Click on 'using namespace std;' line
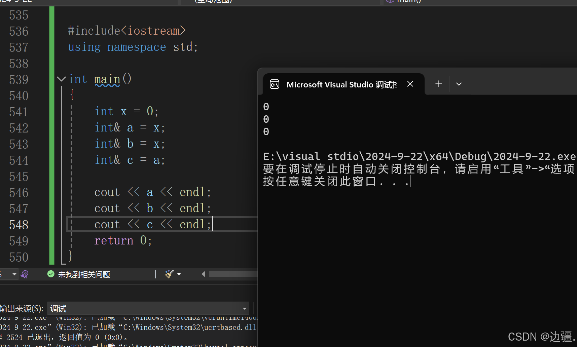 coord(133,47)
